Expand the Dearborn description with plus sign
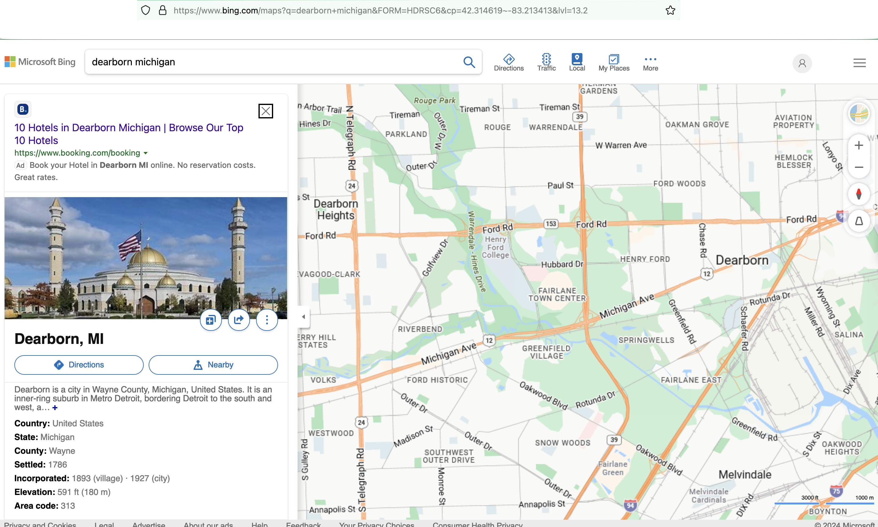 (x=55, y=408)
